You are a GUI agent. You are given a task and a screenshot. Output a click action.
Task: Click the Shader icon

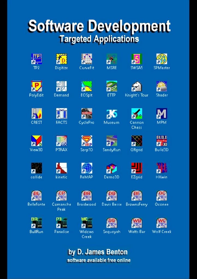pos(162,86)
